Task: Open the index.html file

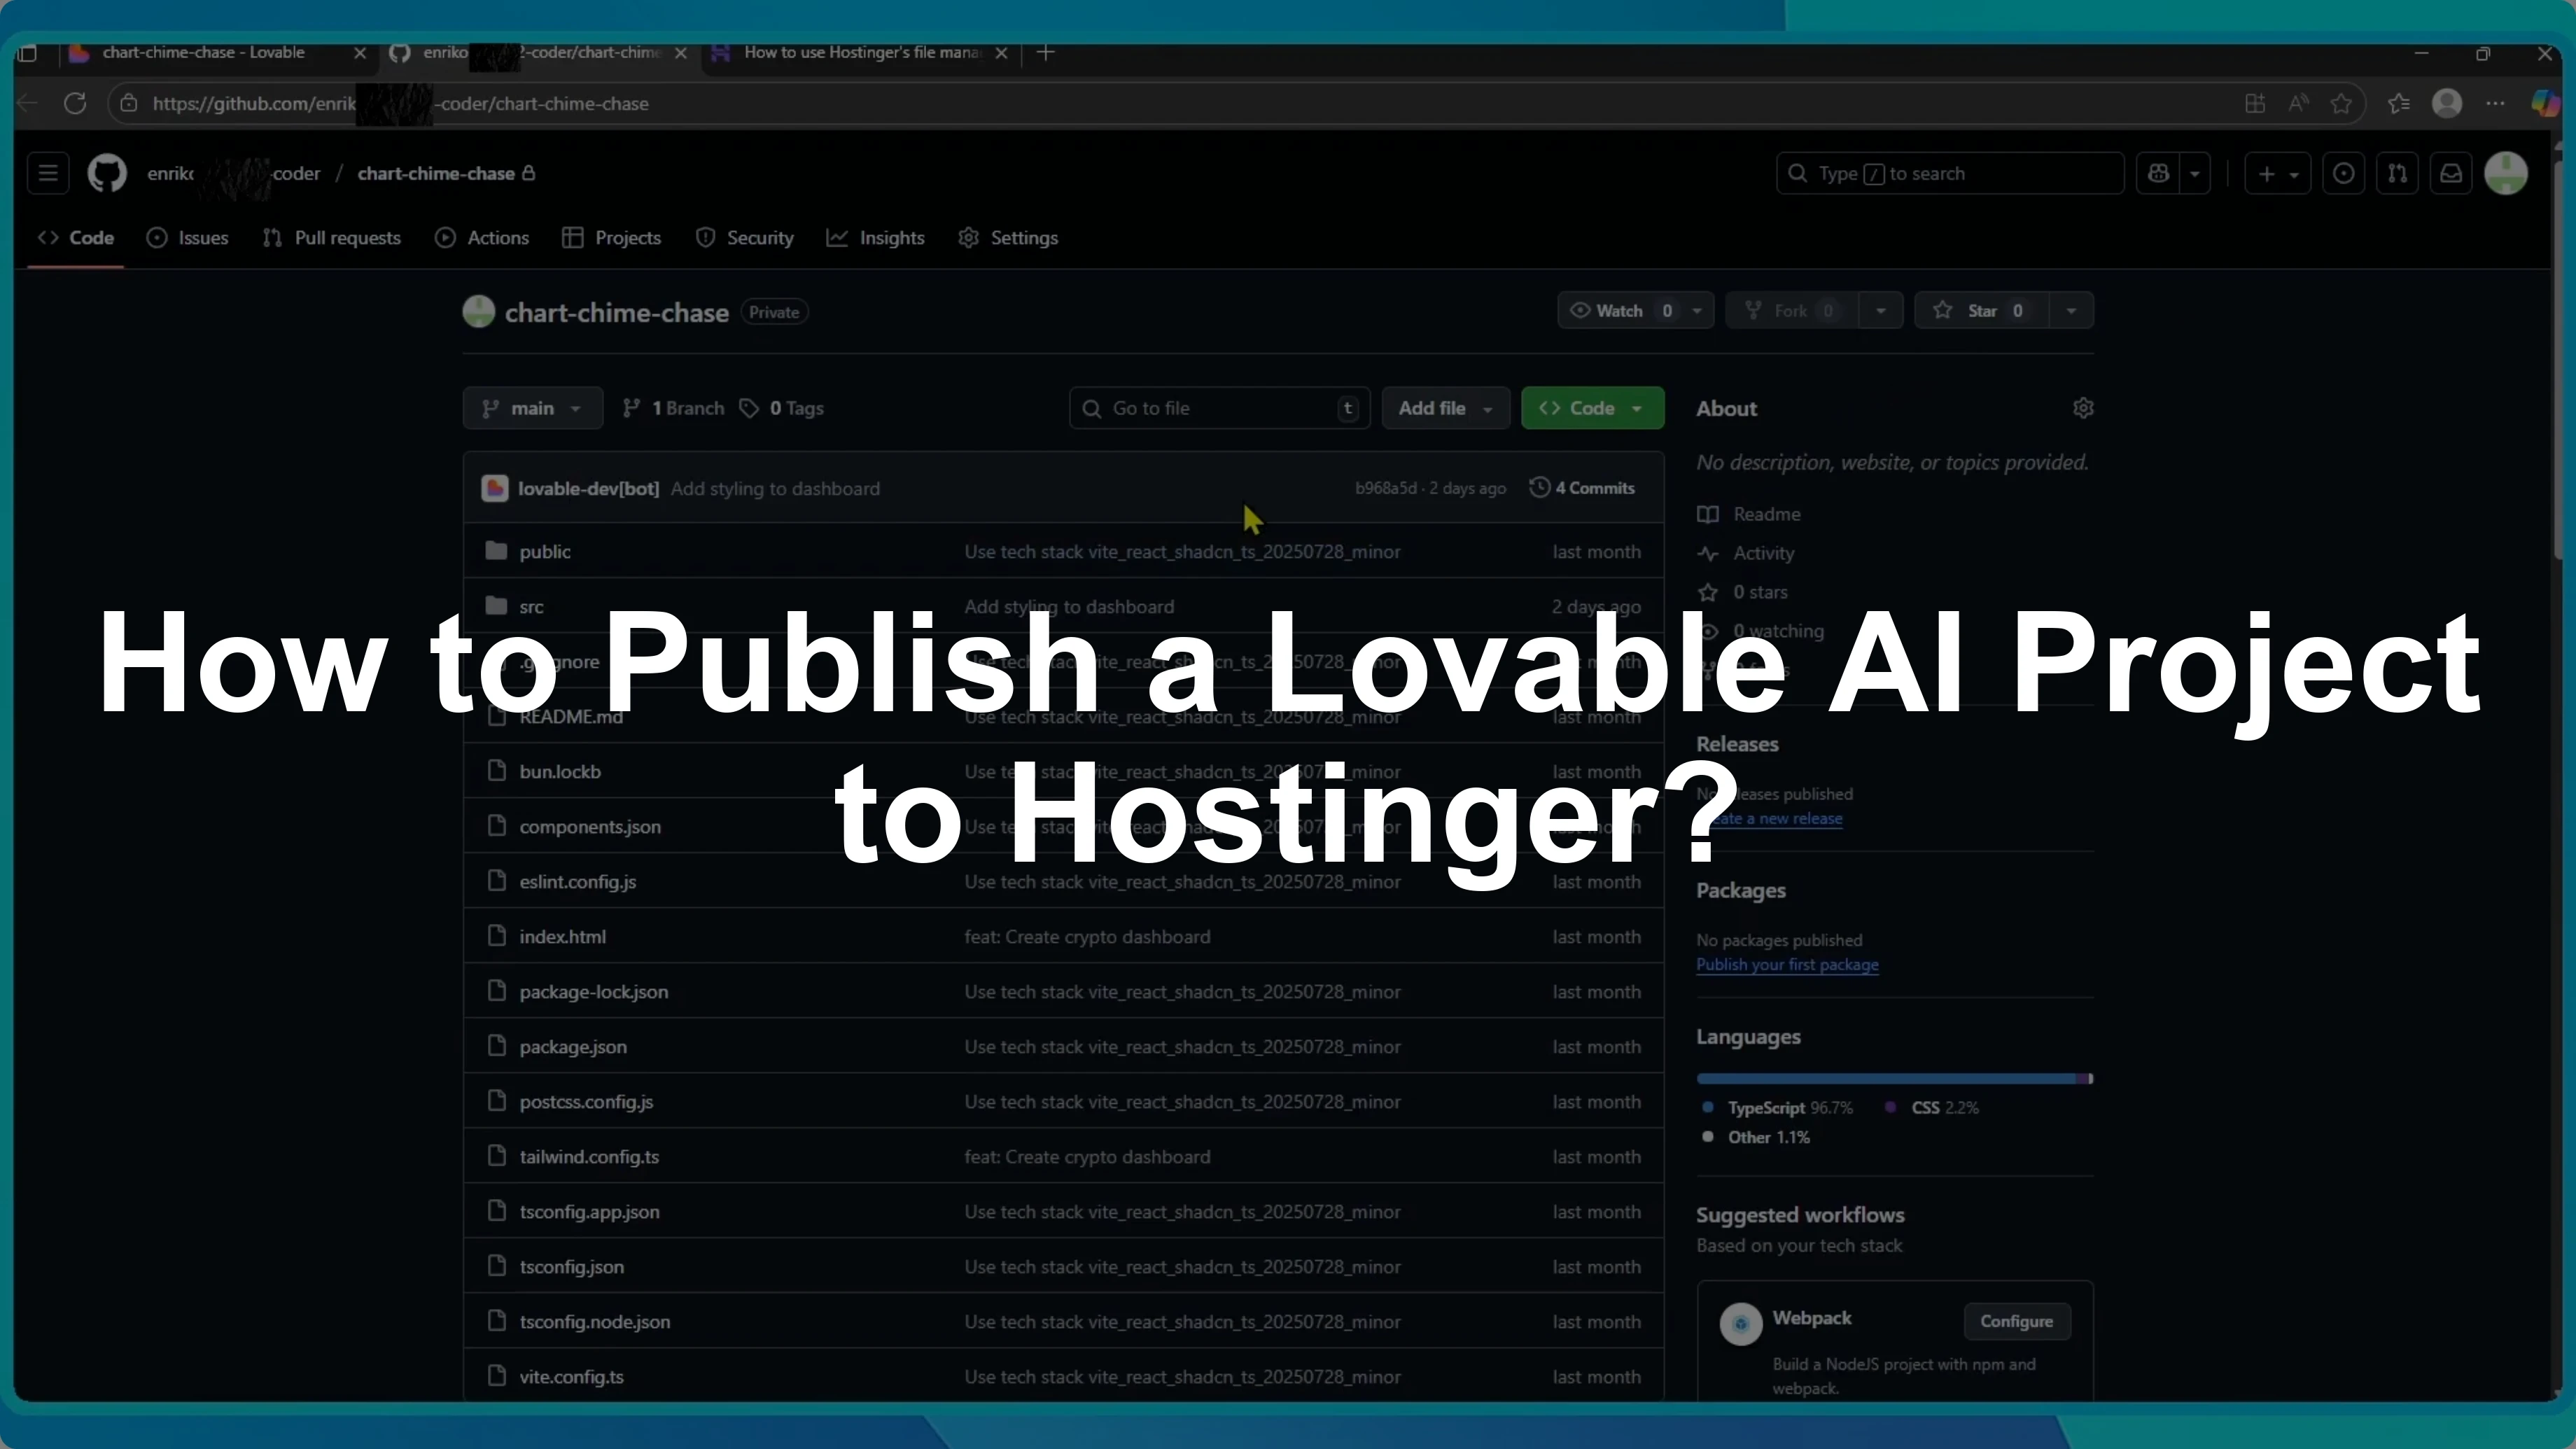Action: click(562, 937)
